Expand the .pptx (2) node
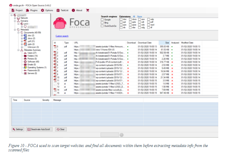230x157 pixels. pyautogui.click(x=22, y=44)
